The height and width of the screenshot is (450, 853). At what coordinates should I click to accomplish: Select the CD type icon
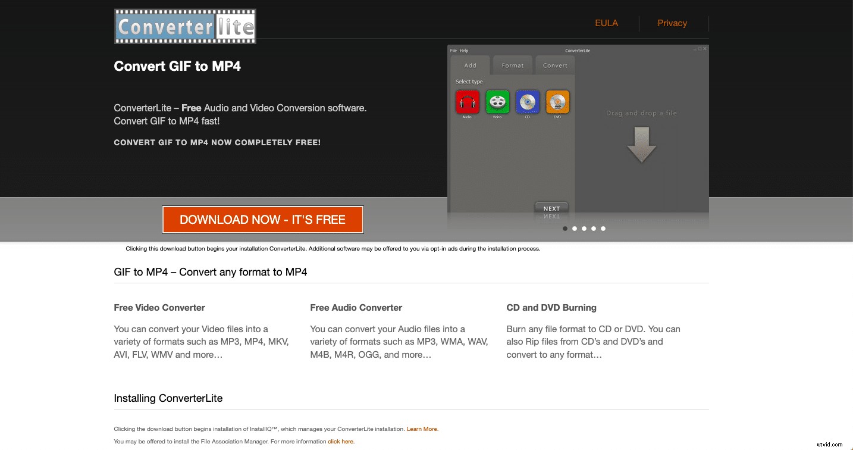tap(528, 102)
